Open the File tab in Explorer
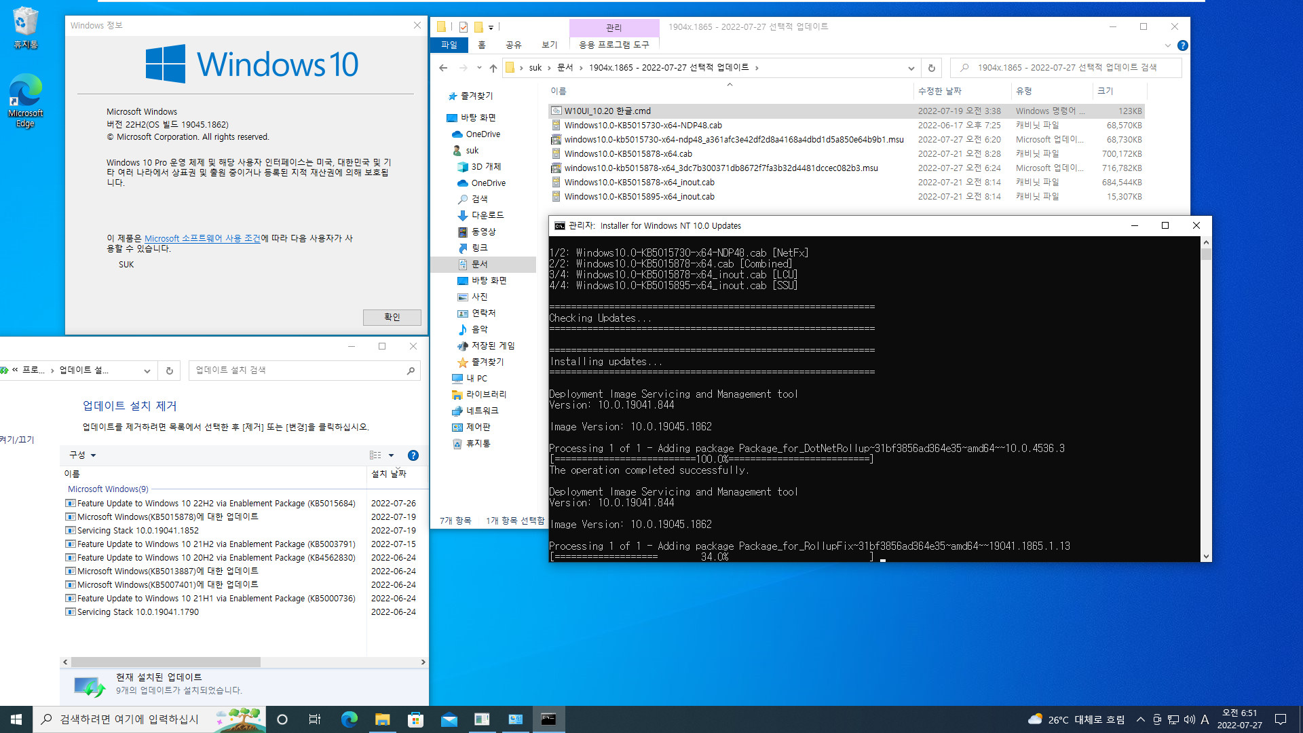Viewport: 1303px width, 733px height. tap(449, 45)
